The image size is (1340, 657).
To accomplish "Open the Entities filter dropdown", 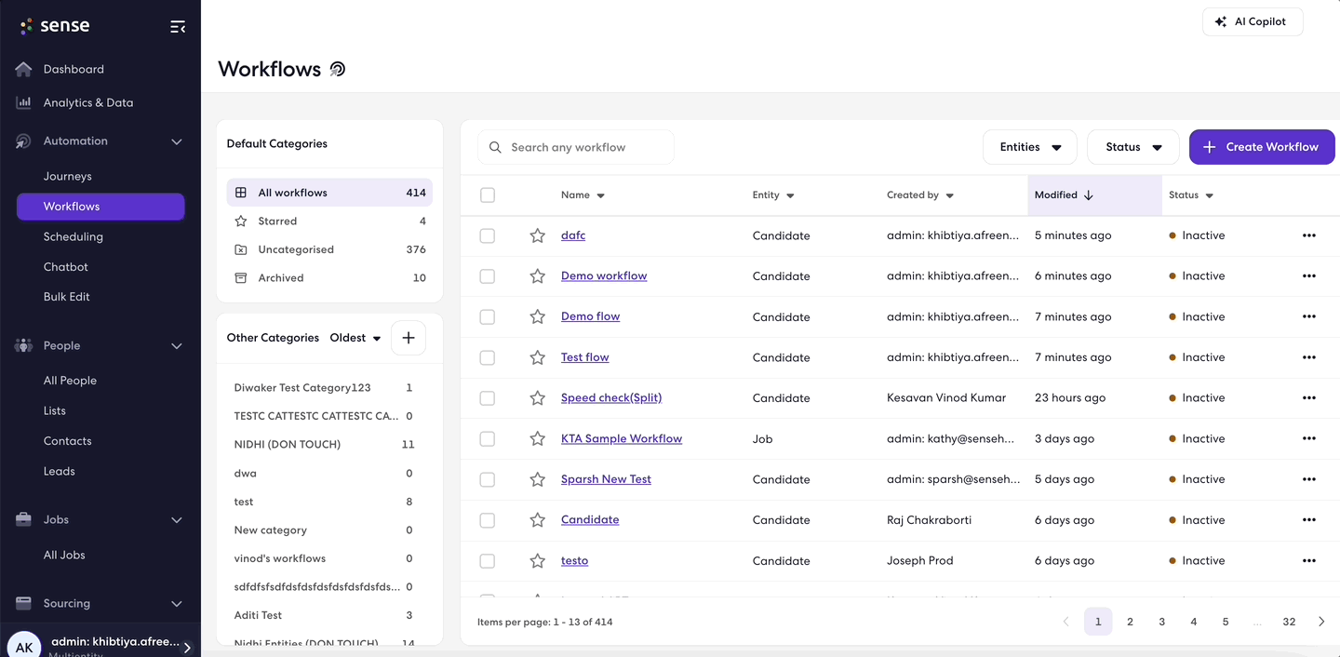I will click(1029, 146).
